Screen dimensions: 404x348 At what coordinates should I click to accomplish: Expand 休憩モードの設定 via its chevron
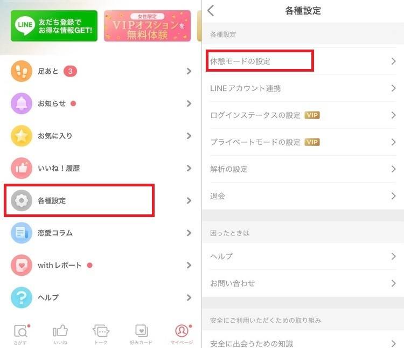[393, 61]
